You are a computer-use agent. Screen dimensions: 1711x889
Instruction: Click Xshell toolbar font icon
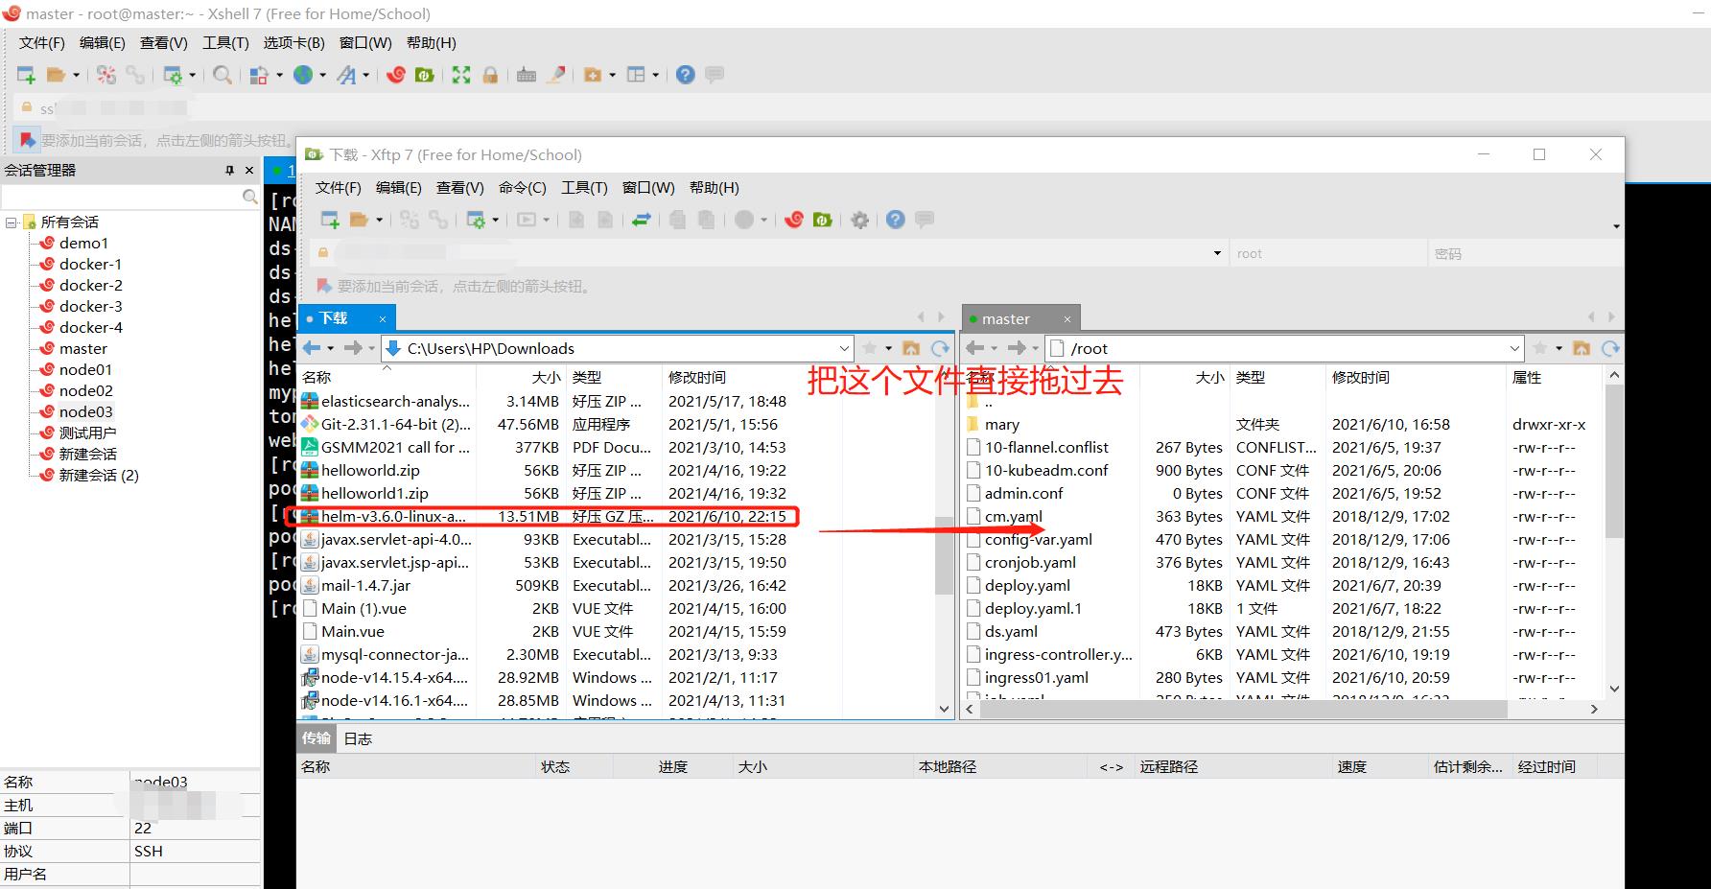coord(346,75)
